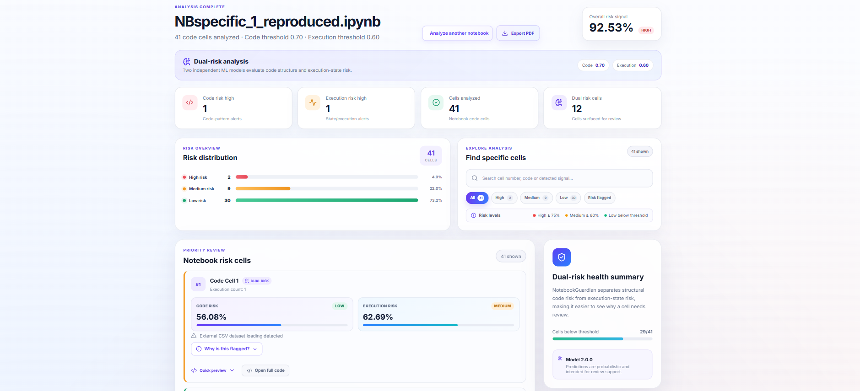The image size is (860, 391).
Task: Click the 'External CSV dataset loading detected' text
Action: click(x=241, y=336)
